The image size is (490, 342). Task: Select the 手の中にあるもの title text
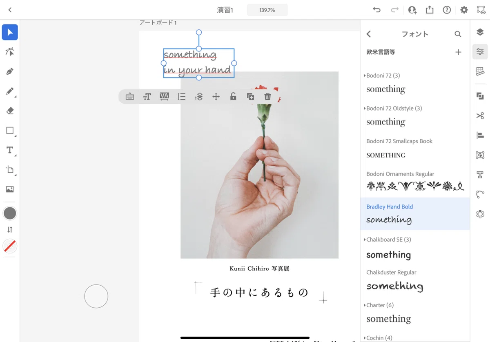coord(259,292)
